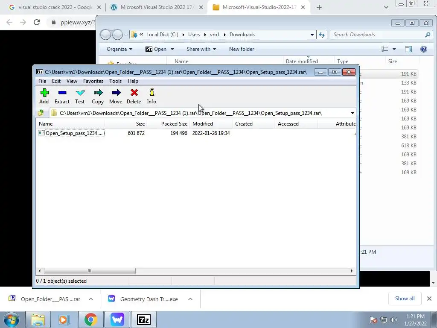Go up one folder level in 7-Zip
The width and height of the screenshot is (437, 328).
point(41,113)
